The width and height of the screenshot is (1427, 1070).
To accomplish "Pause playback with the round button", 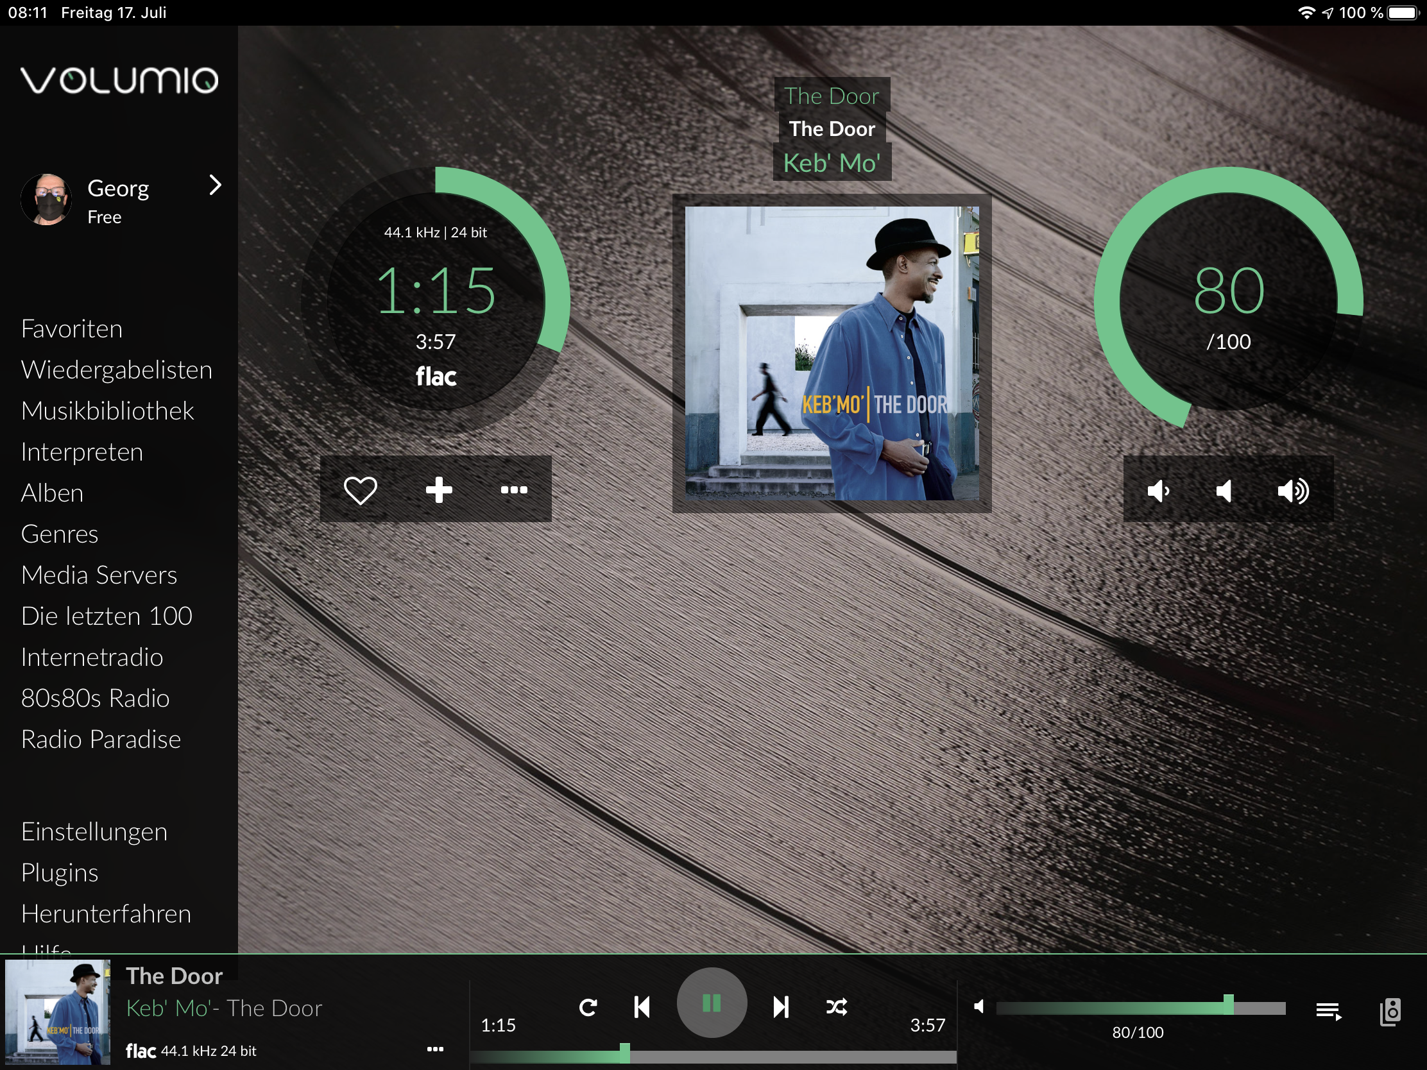I will coord(712,1003).
